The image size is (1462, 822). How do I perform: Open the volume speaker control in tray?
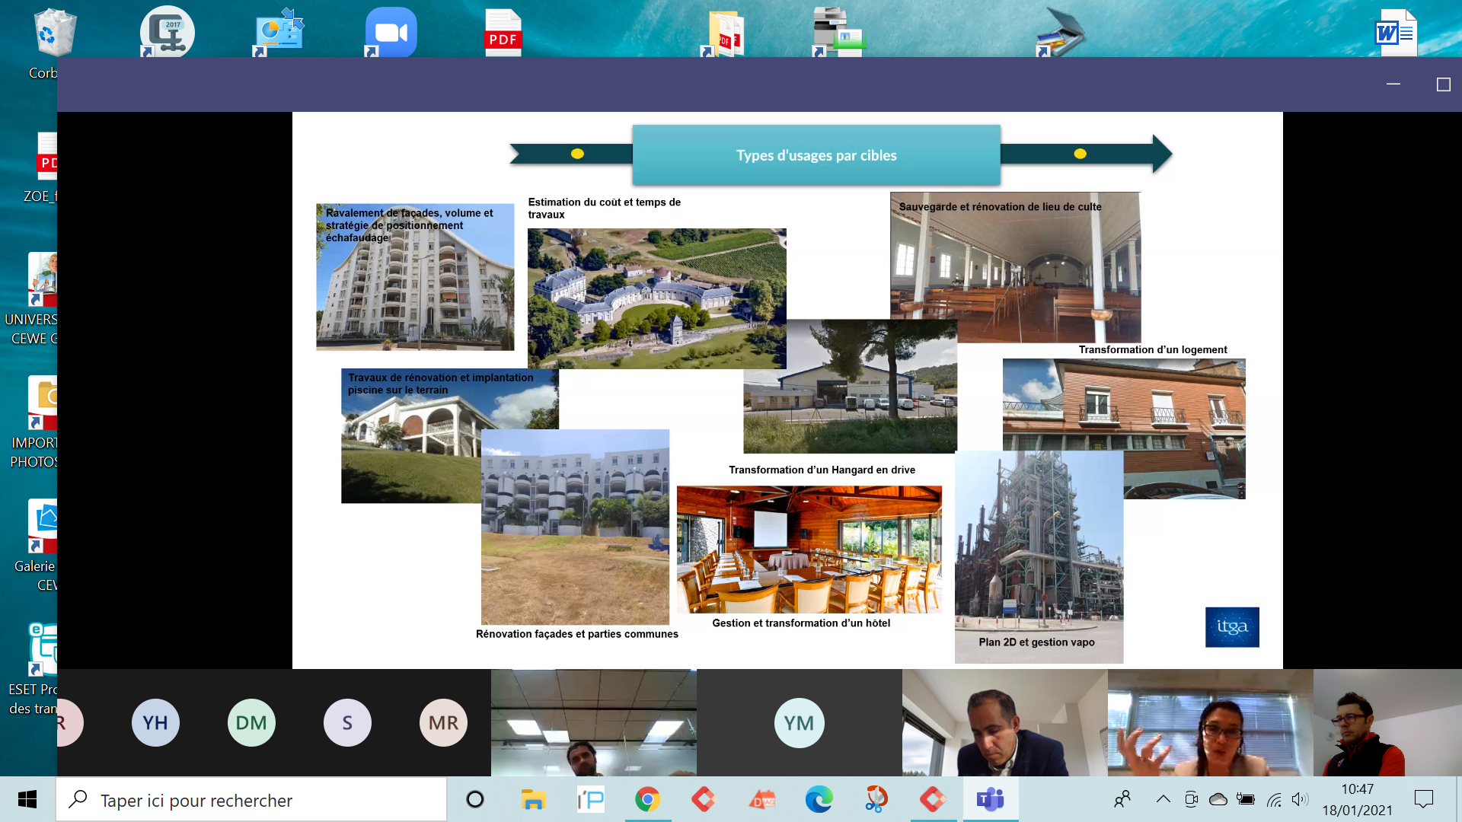(1300, 799)
